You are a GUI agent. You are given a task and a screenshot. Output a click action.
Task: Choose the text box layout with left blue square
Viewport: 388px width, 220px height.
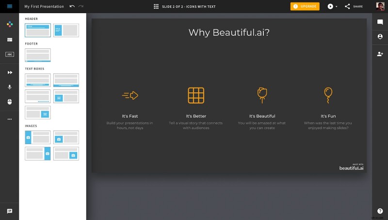[x=66, y=96]
